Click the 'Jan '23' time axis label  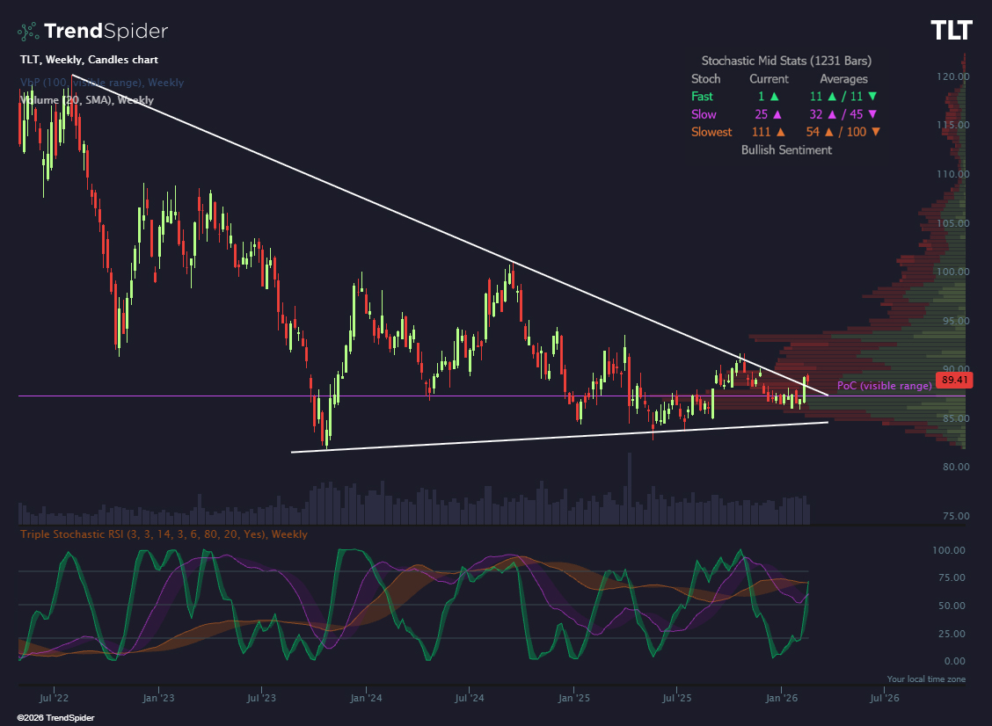pos(158,698)
